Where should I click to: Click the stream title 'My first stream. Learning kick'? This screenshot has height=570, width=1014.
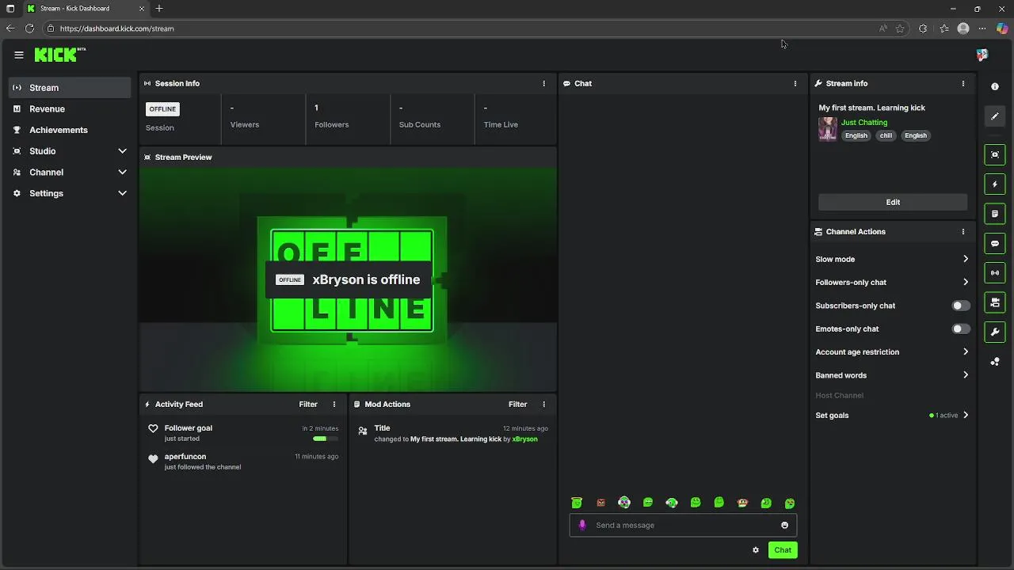click(x=871, y=108)
